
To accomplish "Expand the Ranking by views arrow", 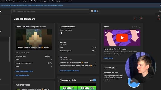I will (x=51, y=56).
